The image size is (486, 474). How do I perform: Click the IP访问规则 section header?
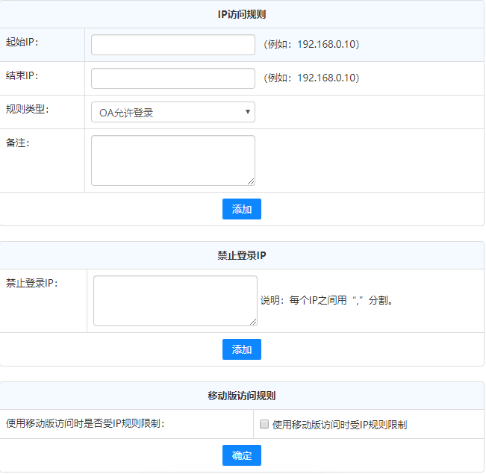(242, 14)
